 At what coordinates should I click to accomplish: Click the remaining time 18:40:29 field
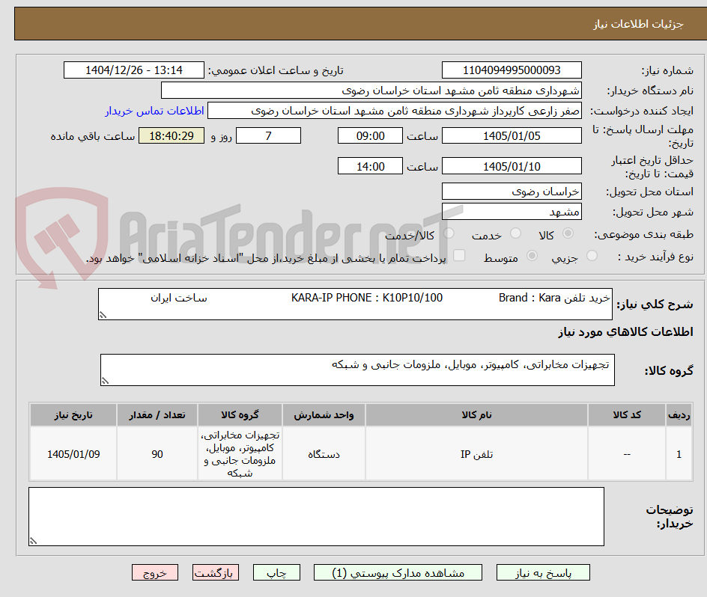pyautogui.click(x=172, y=135)
